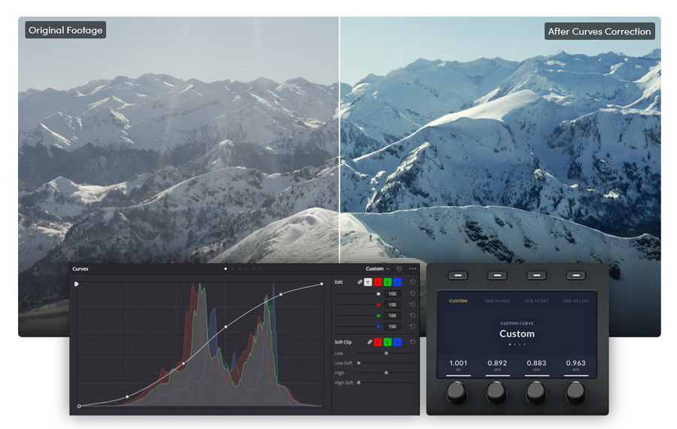
Task: Adjust the white luminance intensity slider handle
Action: point(378,294)
